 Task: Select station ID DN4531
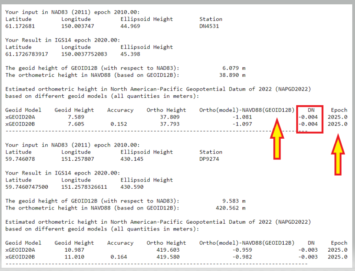(x=209, y=26)
